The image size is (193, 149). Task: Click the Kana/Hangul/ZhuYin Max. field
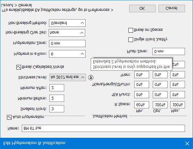coord(177,84)
